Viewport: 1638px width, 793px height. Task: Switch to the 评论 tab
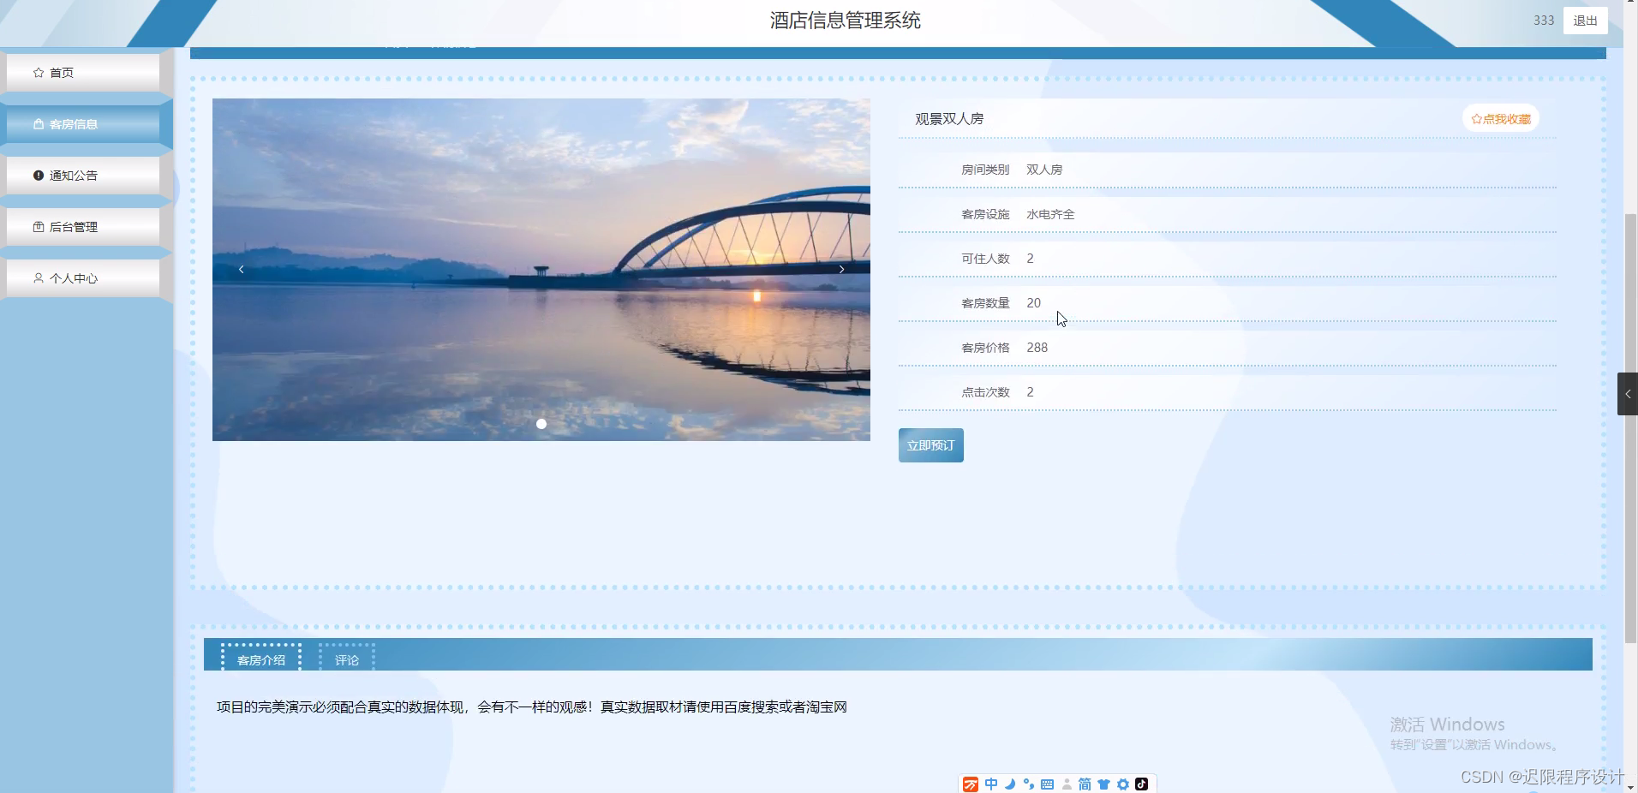(347, 659)
